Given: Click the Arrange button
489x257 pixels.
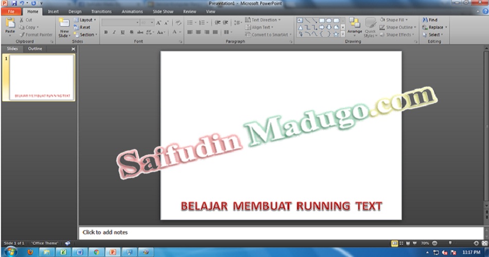Looking at the screenshot, I should [355, 26].
